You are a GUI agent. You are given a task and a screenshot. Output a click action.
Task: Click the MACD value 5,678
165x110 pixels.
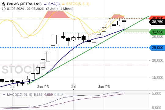coord(38,95)
